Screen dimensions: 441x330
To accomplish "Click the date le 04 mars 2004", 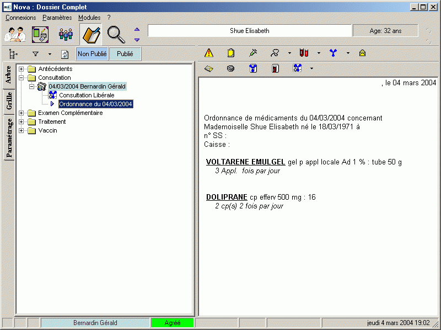I will (411, 83).
